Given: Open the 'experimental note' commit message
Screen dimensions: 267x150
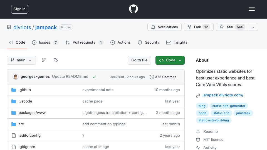Looking at the screenshot, I should click(98, 90).
